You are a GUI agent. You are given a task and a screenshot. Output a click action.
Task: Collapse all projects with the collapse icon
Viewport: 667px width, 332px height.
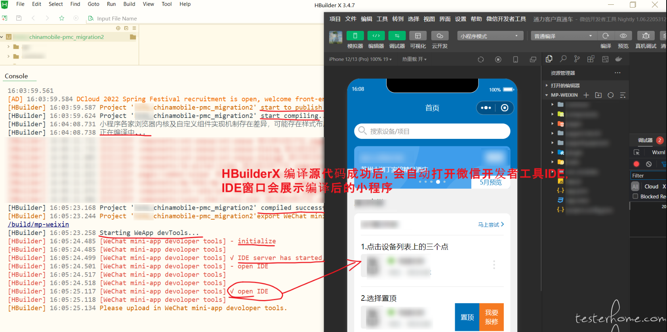126,28
